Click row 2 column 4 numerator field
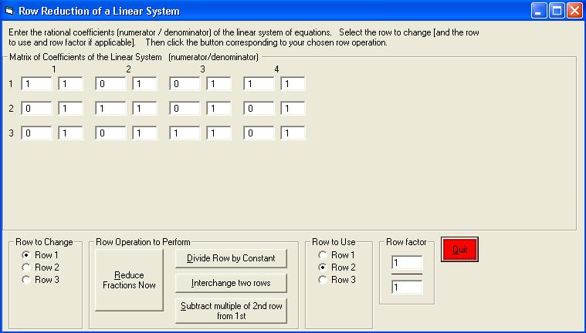Viewport: 586px width, 333px height. point(259,109)
